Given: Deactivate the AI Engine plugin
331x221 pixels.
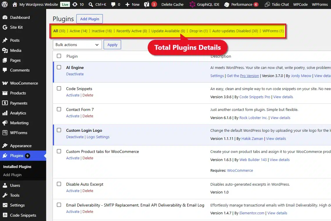Looking at the screenshot, I should [75, 74].
